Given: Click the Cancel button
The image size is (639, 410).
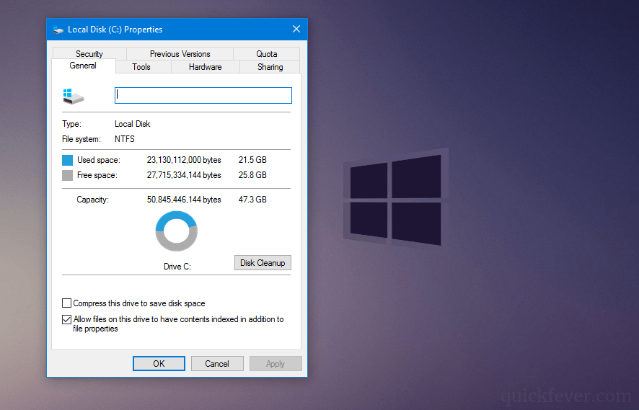Looking at the screenshot, I should coord(217,364).
